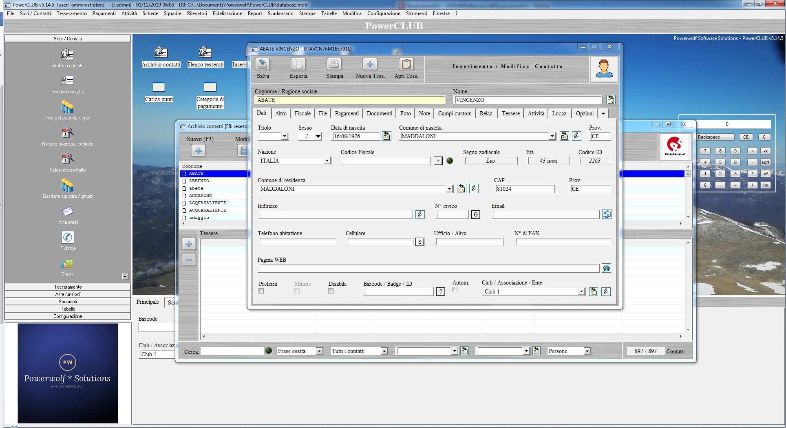This screenshot has width=786, height=428.
Task: Click the G button next to N° civico
Action: pyautogui.click(x=476, y=214)
